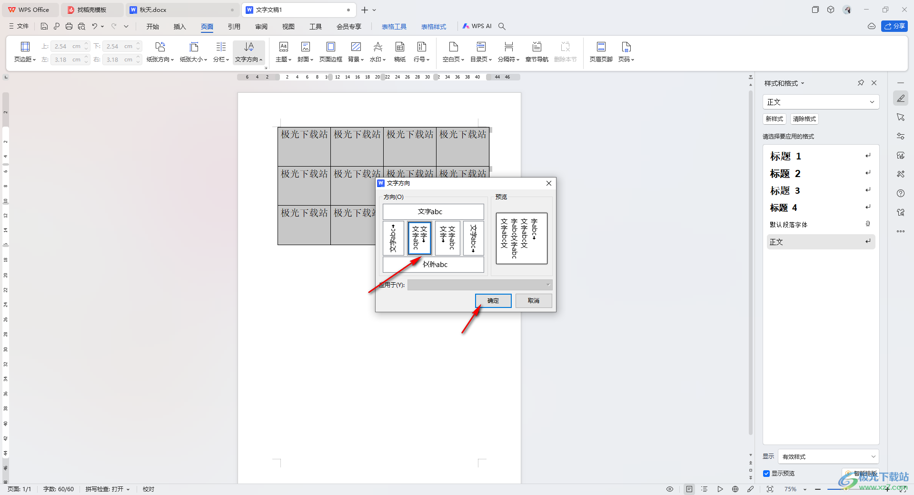Switch to the 开始 ribbon tab
The width and height of the screenshot is (914, 495).
pyautogui.click(x=153, y=27)
